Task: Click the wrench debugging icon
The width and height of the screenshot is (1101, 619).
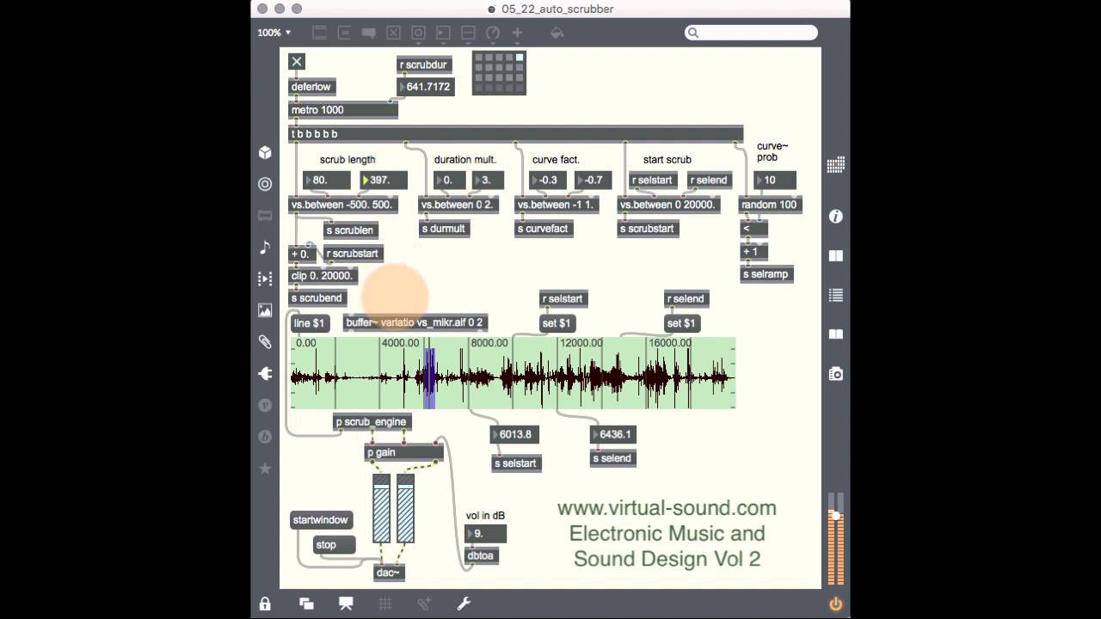Action: pos(464,604)
